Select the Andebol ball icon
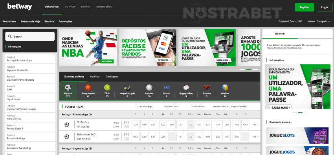Viewport: 334px width, 155px height. 149,87
